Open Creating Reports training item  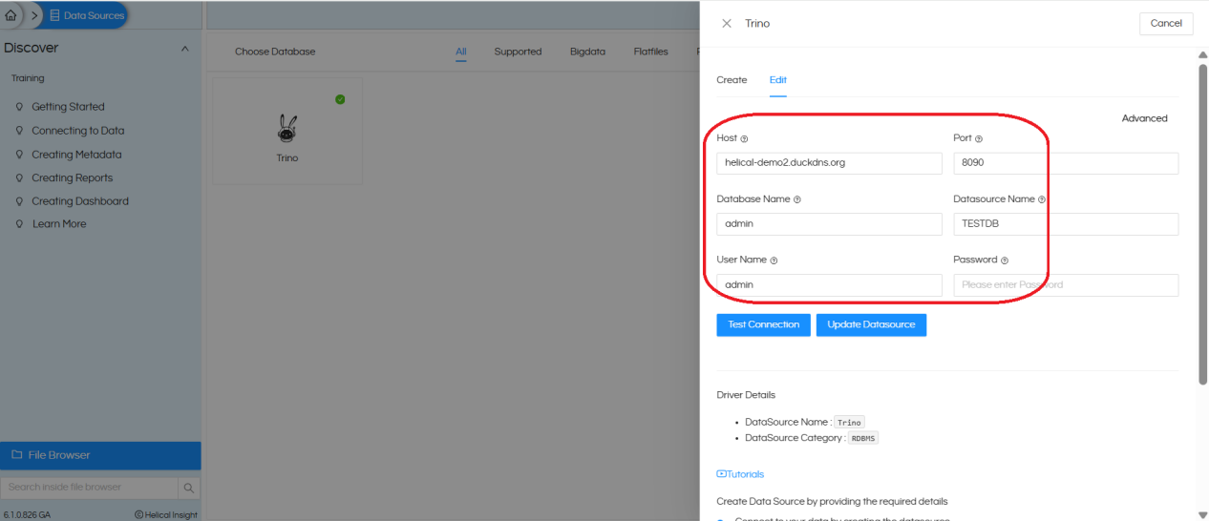[72, 177]
